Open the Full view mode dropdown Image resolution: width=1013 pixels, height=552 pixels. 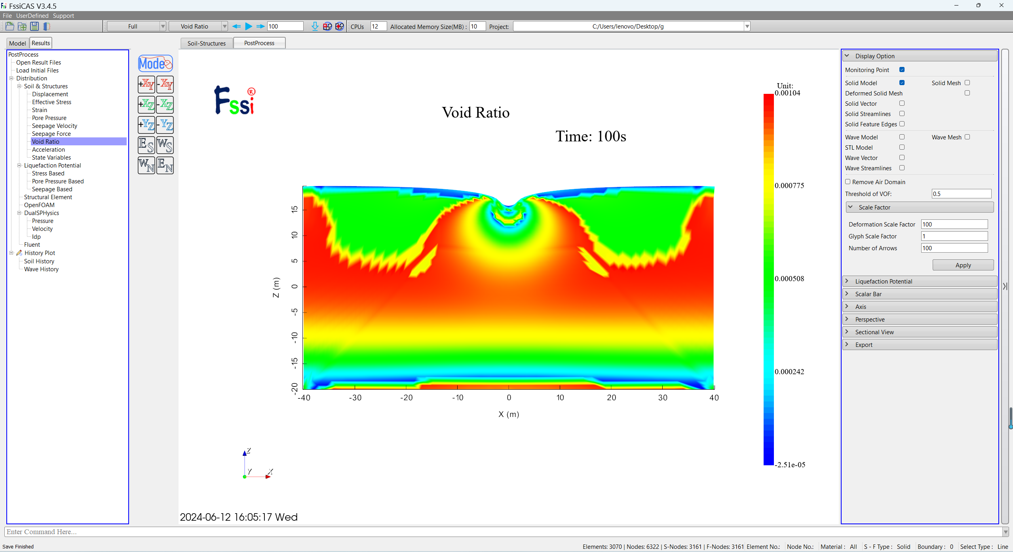136,27
